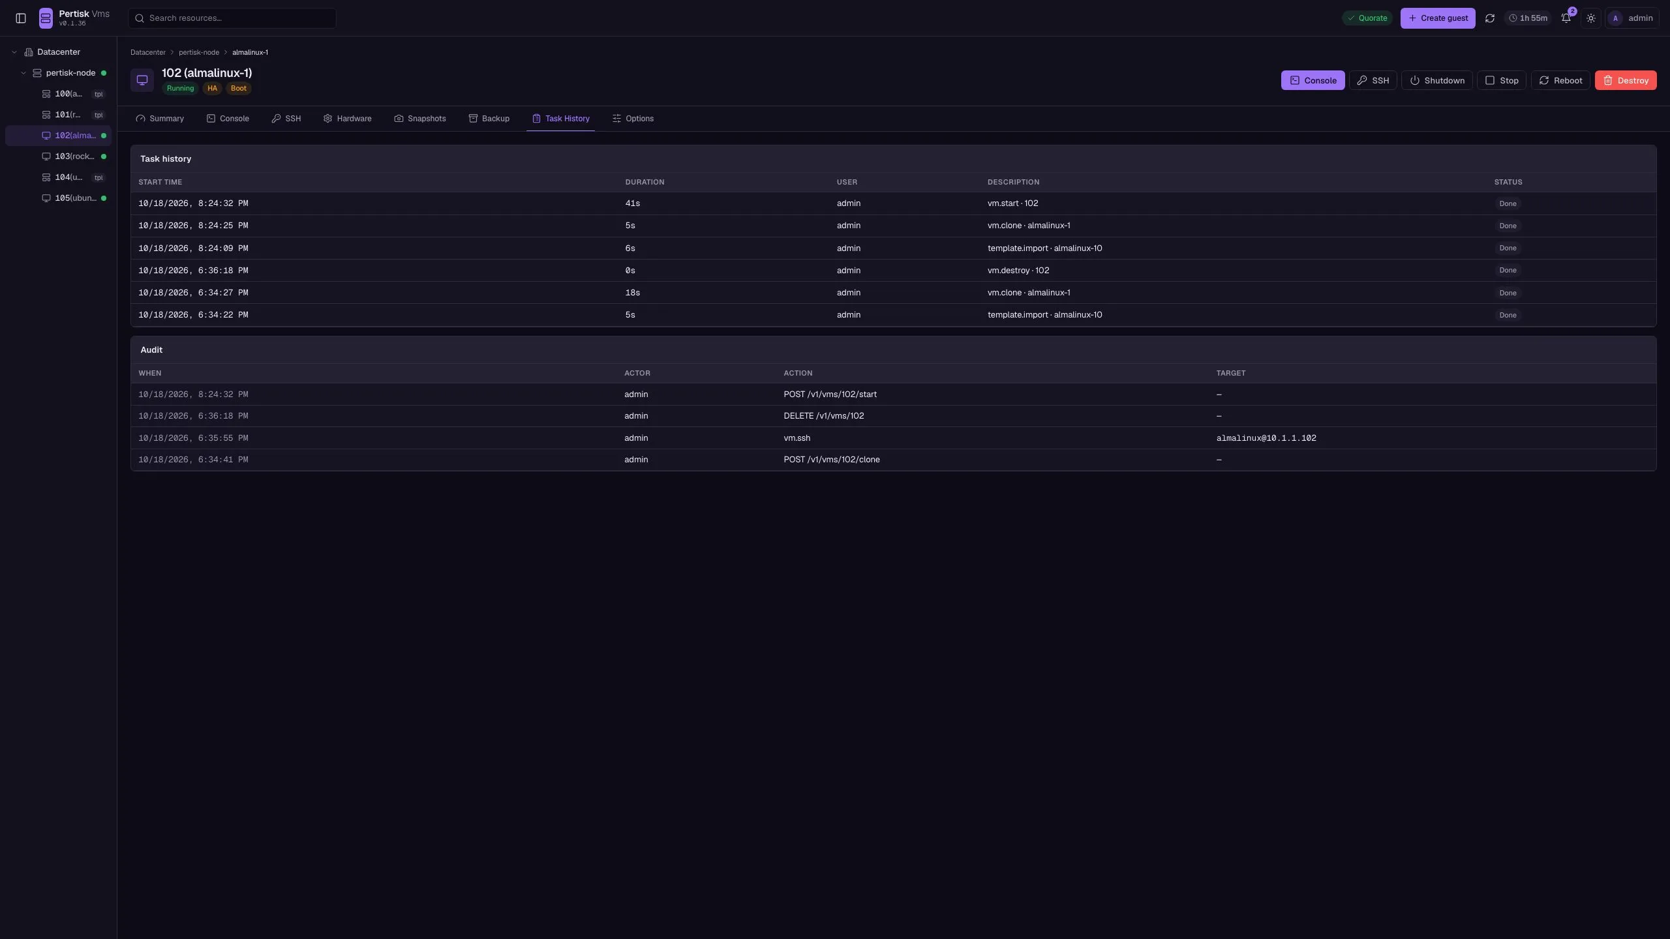Click the Boot badge under VM title
Image resolution: width=1670 pixels, height=939 pixels.
[239, 89]
